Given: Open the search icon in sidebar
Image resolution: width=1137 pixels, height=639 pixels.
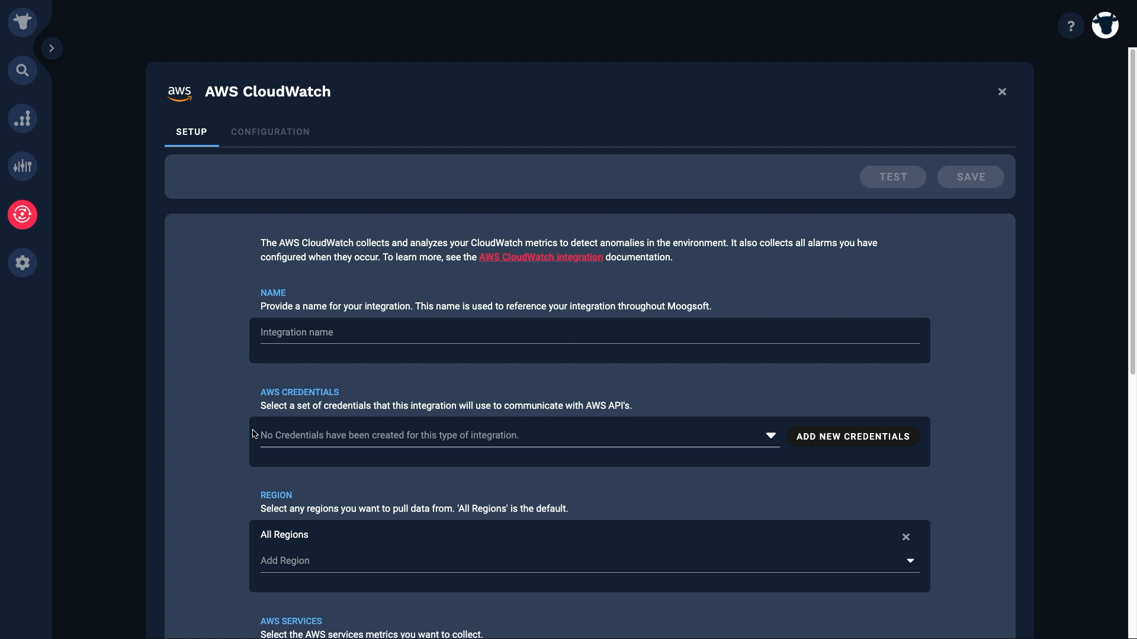Looking at the screenshot, I should tap(23, 70).
